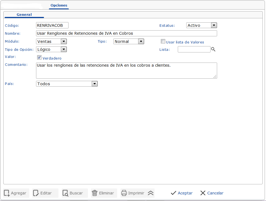Open the Estatus dropdown showing Activo
The width and height of the screenshot is (266, 201).
214,25
